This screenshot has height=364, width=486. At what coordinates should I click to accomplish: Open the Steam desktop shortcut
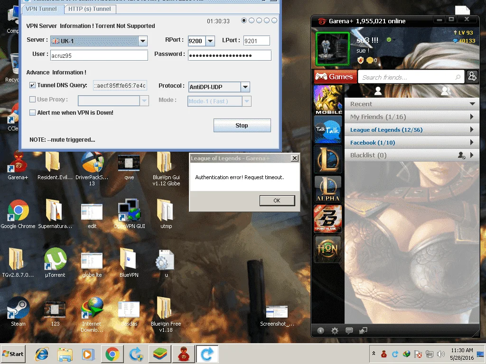[x=19, y=312]
